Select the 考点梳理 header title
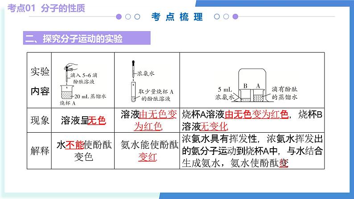Screen dimensions: 354x199 [x=177, y=17]
